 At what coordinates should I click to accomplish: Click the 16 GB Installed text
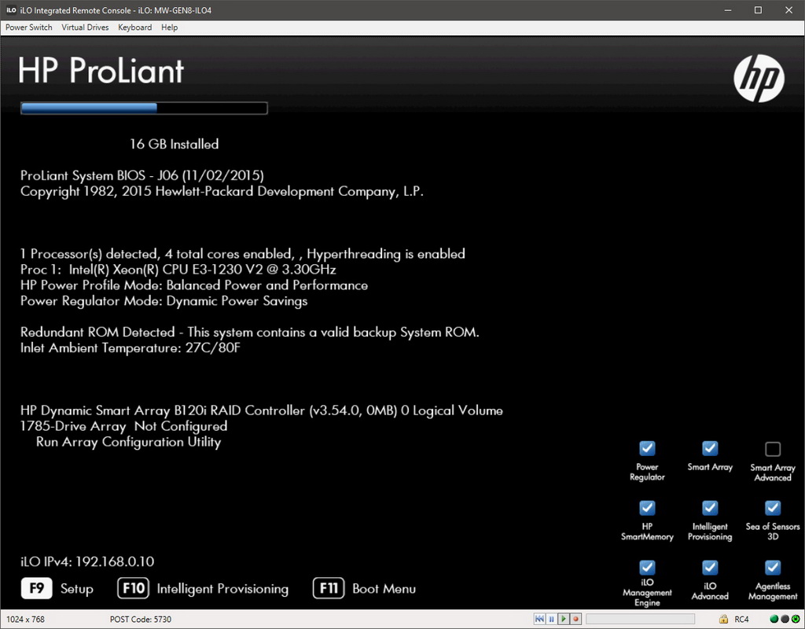click(x=174, y=144)
